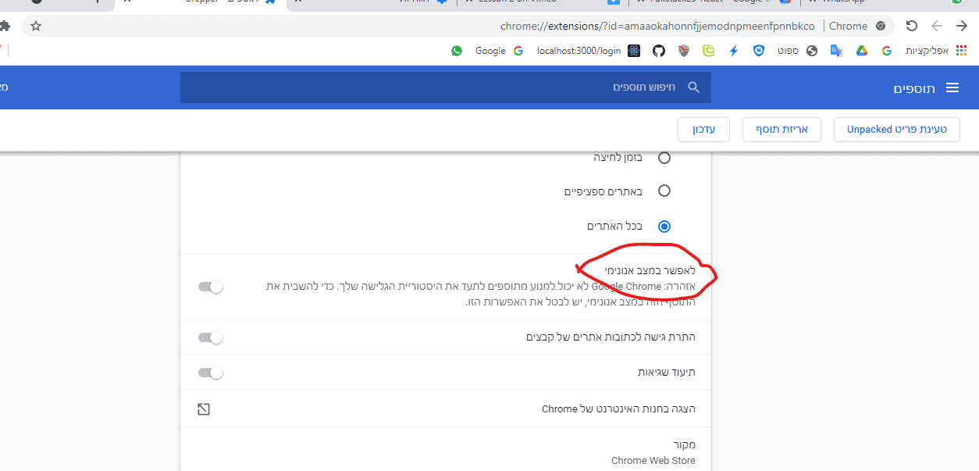The image size is (979, 471).
Task: Open the WhatsApp bookmark
Action: pyautogui.click(x=457, y=51)
